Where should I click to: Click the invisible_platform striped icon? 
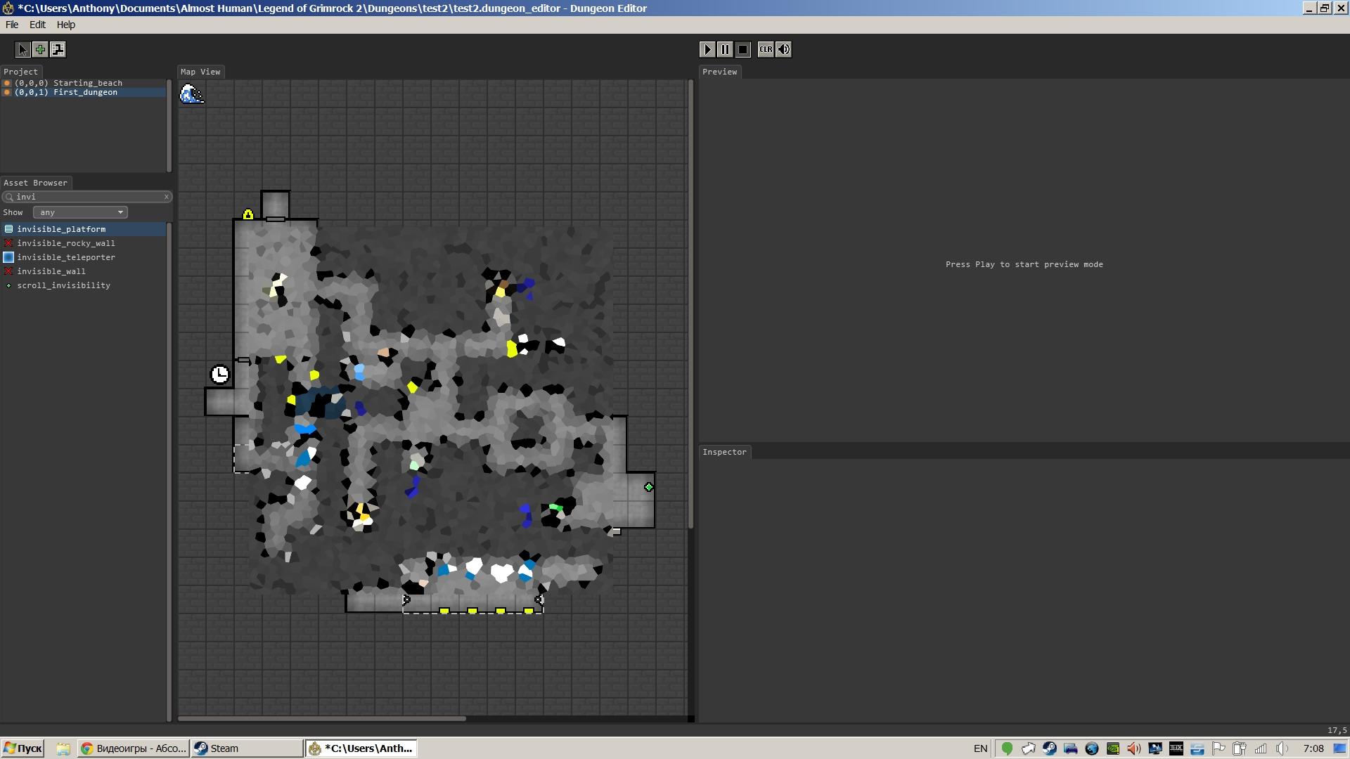click(8, 229)
